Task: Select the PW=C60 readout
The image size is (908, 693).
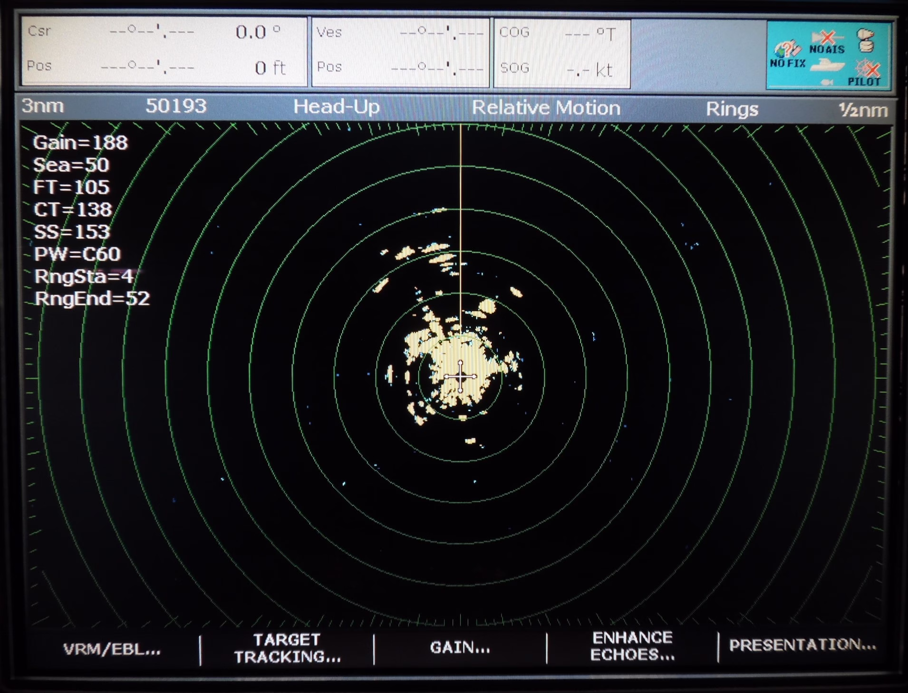Action: coord(77,254)
